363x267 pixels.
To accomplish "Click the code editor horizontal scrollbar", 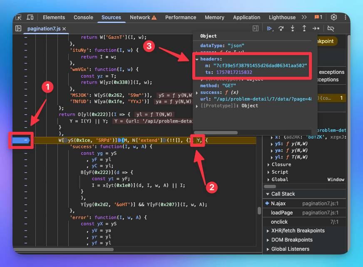I will 63,249.
